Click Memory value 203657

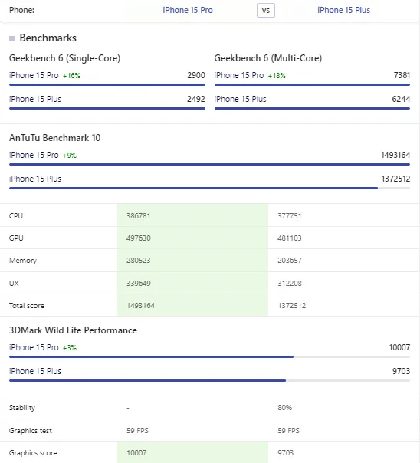[290, 261]
